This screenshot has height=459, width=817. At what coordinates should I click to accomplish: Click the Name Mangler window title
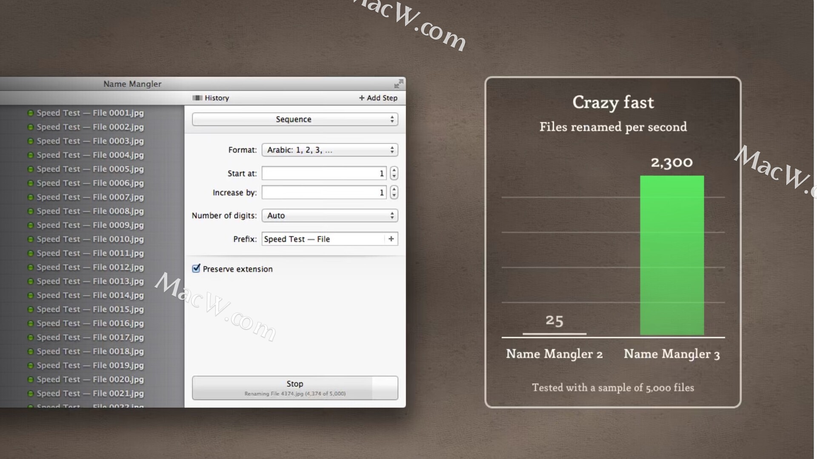(132, 84)
